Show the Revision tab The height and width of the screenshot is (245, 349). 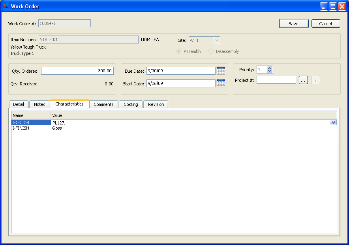click(156, 104)
